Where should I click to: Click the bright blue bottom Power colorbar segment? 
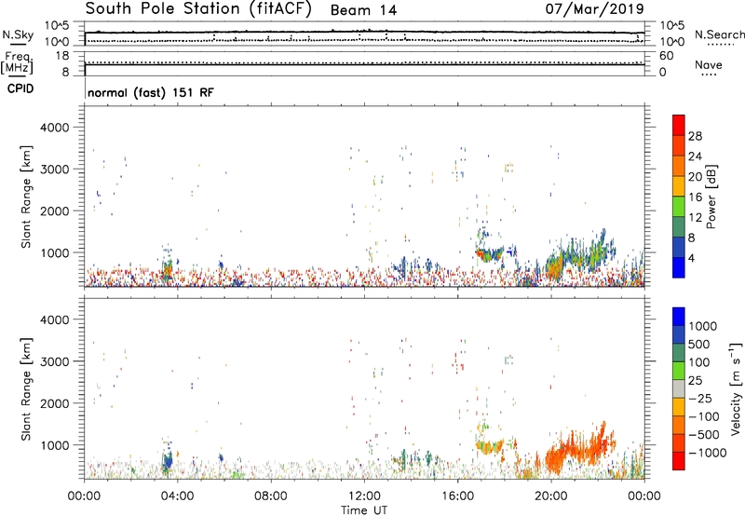pyautogui.click(x=679, y=267)
